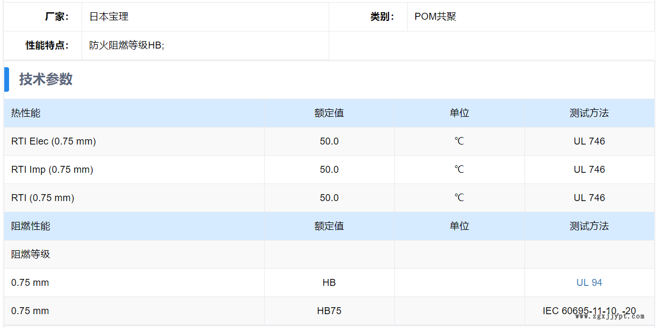Click the 阻燃等级 row label
Image resolution: width=659 pixels, height=328 pixels.
30,254
